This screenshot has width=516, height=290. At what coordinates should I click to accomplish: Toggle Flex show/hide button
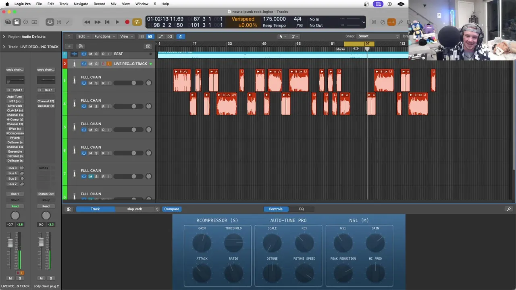tap(170, 36)
